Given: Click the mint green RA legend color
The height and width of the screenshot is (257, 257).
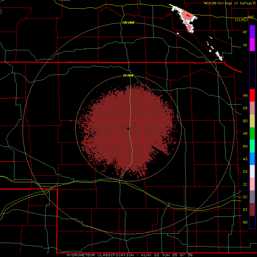Looking at the screenshot, I should pyautogui.click(x=252, y=146).
